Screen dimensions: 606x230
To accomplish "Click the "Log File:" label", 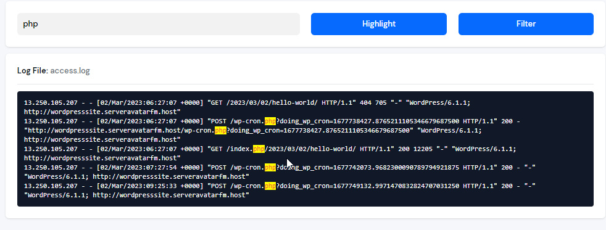I will [x=33, y=71].
